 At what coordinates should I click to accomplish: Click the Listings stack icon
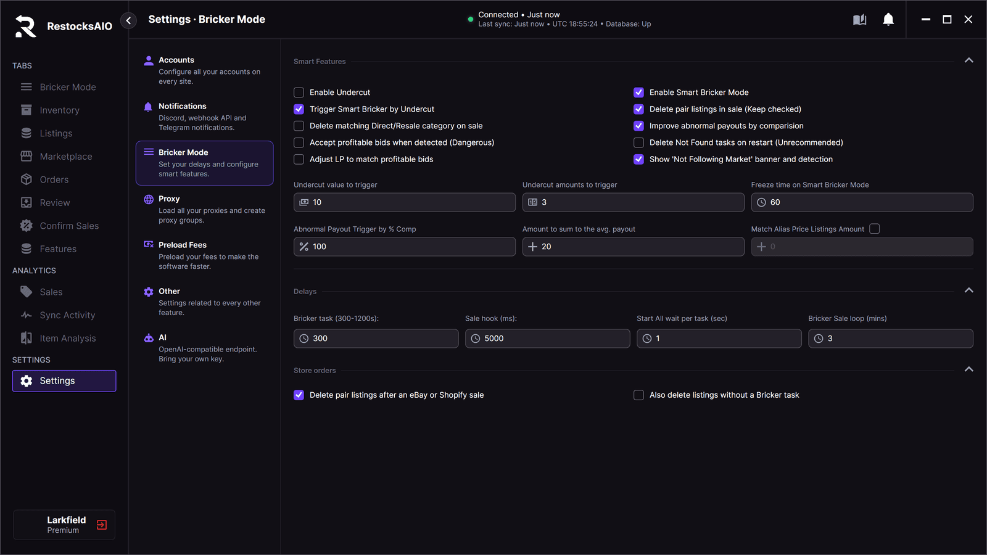tap(27, 133)
